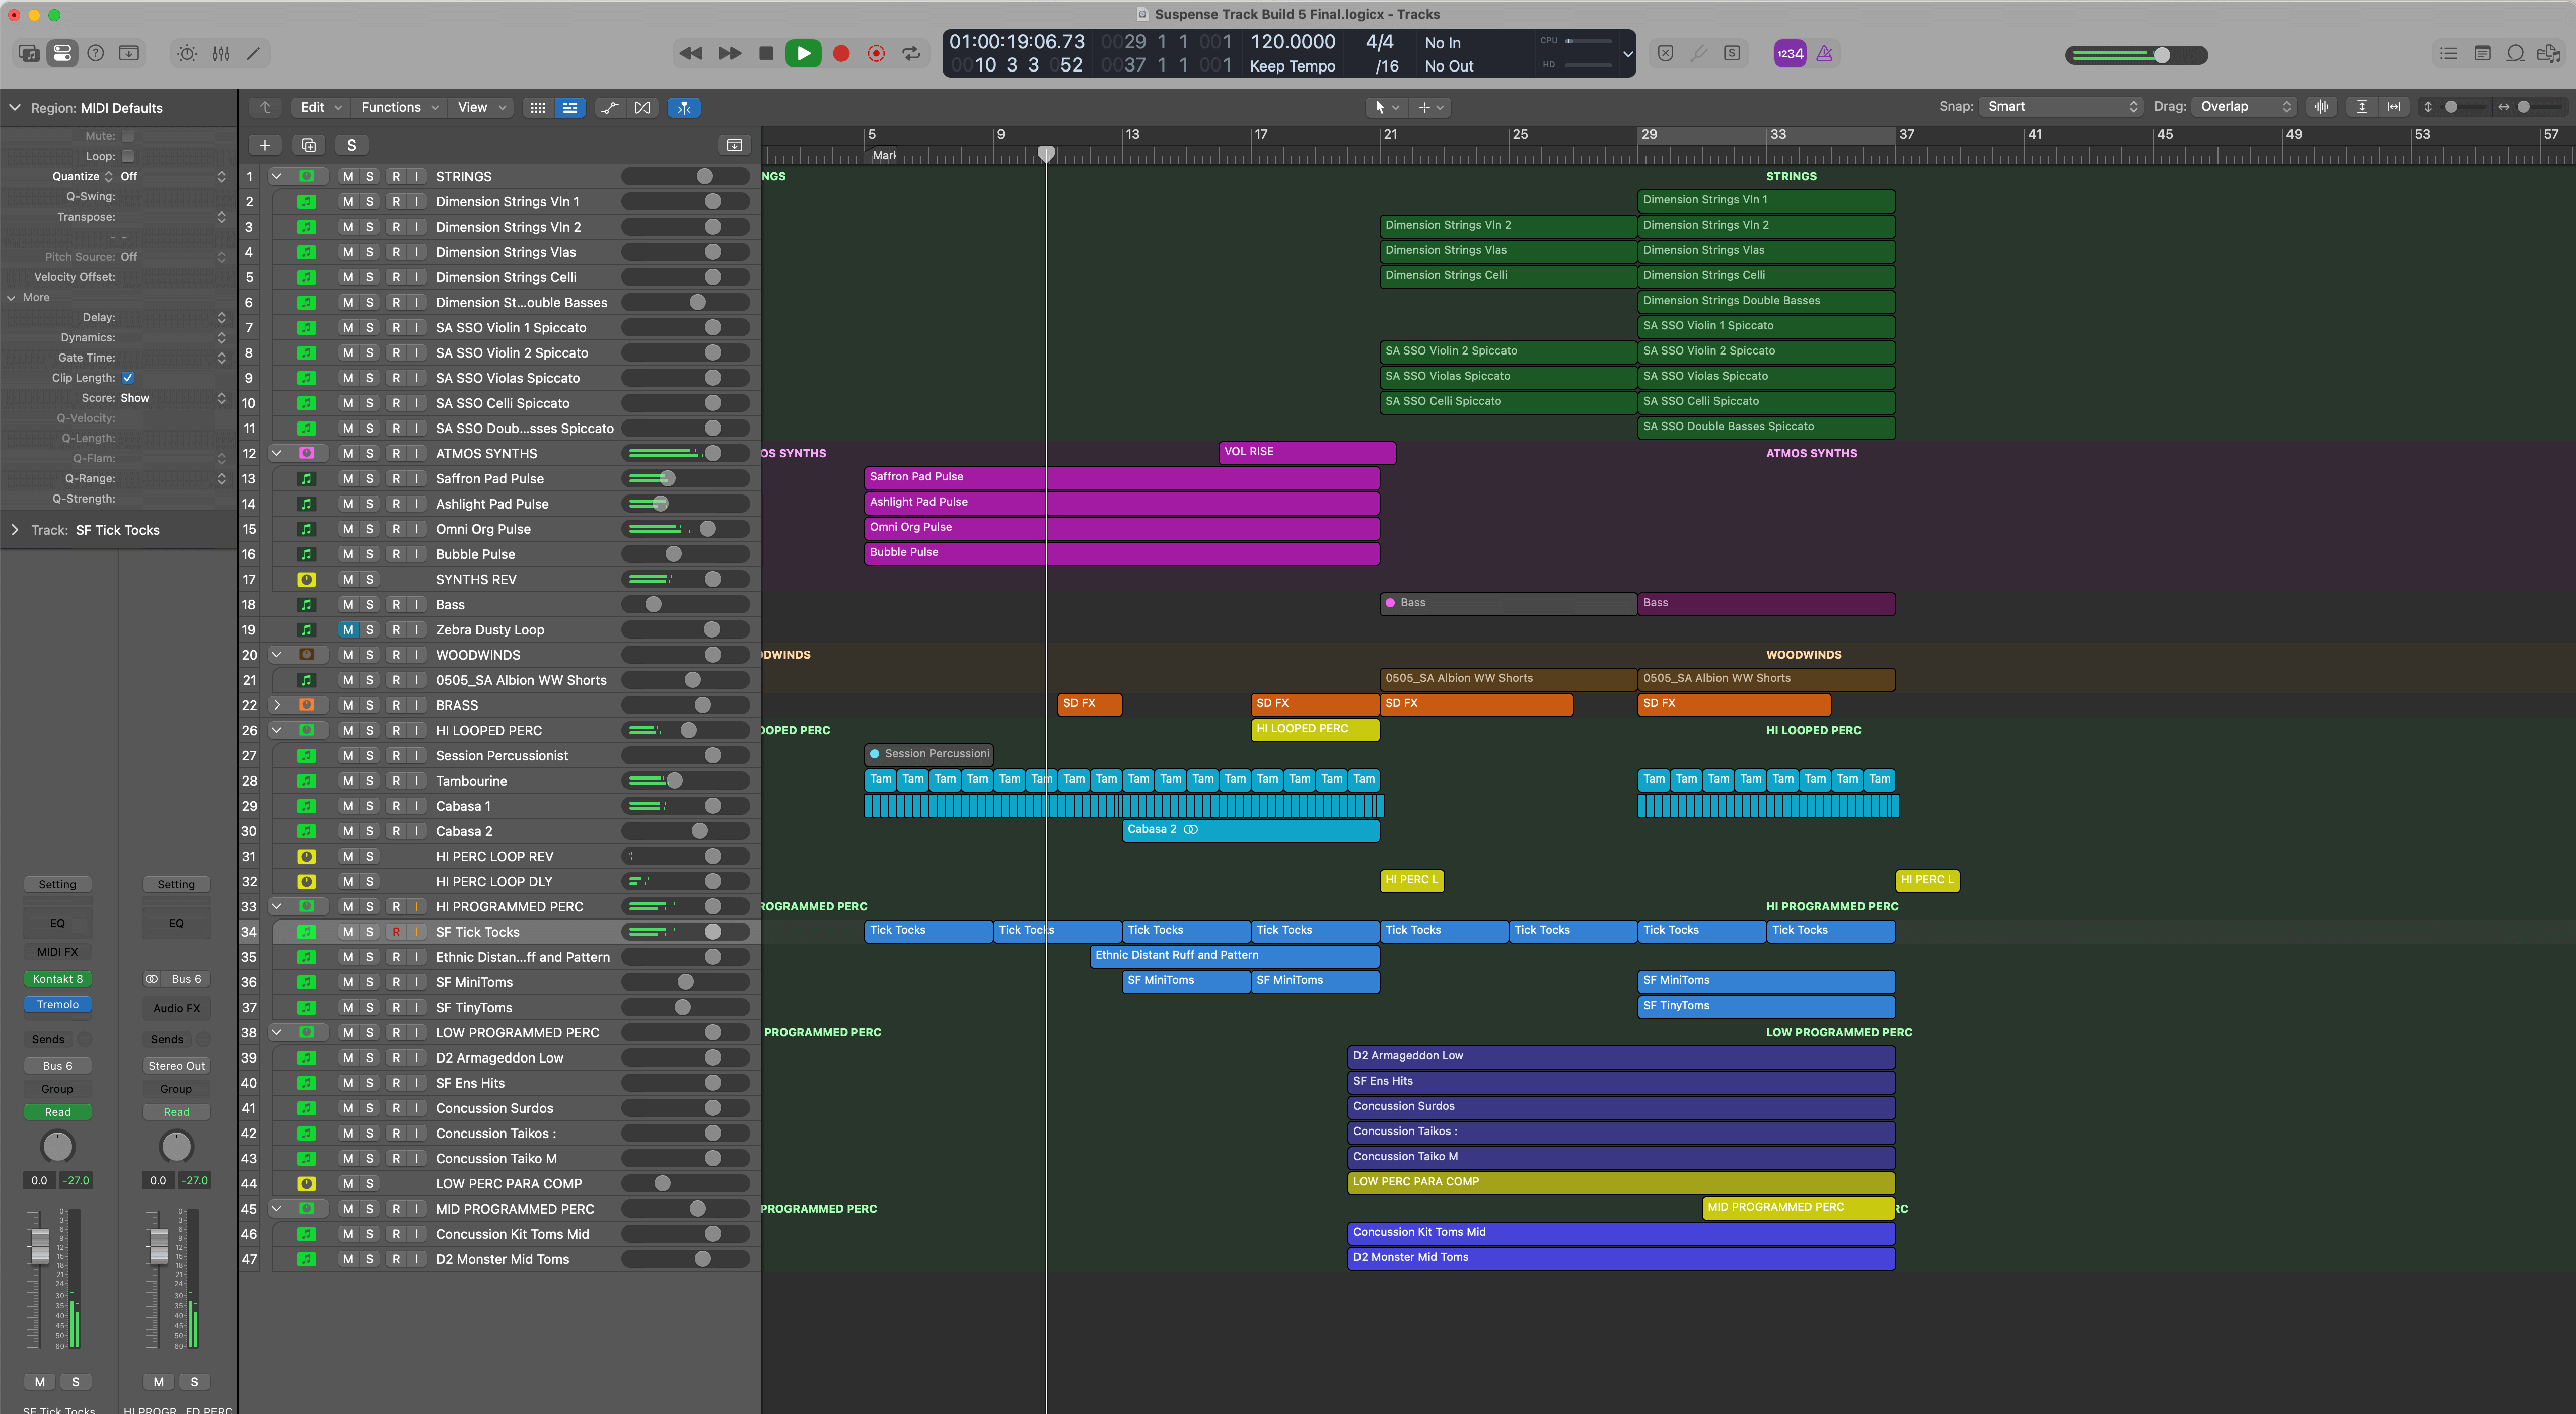Duplicate track with duplicate button
Screen dimensions: 2576x1414
(x=309, y=145)
